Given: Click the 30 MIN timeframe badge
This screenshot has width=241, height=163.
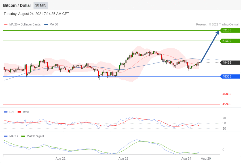Looking at the screenshot, I should coord(41,5).
